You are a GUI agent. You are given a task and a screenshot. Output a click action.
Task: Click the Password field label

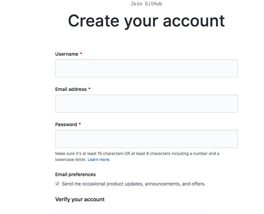(66, 124)
